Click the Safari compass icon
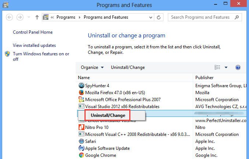 (x=81, y=141)
